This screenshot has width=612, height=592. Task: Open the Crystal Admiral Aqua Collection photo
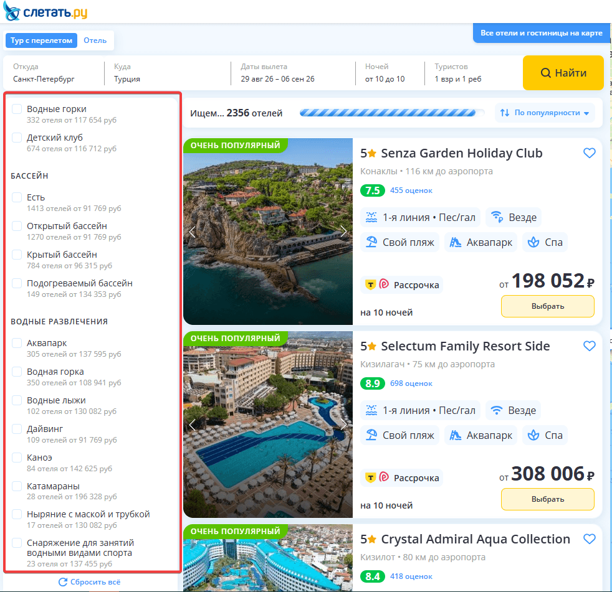pyautogui.click(x=268, y=558)
